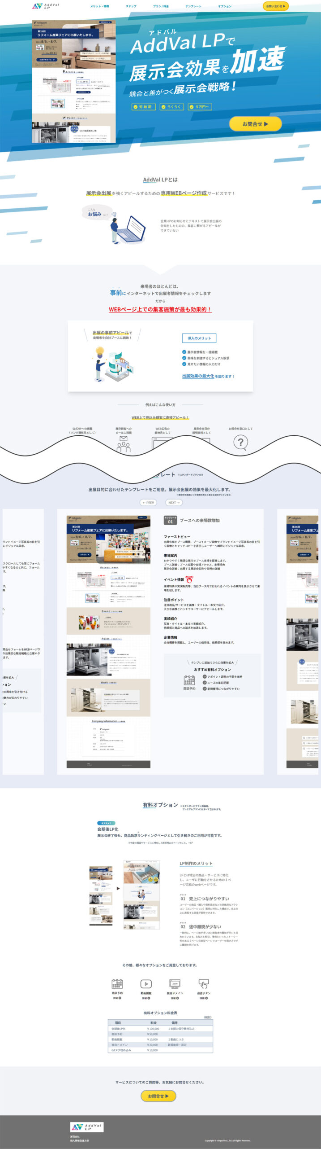Click the 会期後LP化 heading
The width and height of the screenshot is (321, 1149).
(108, 829)
